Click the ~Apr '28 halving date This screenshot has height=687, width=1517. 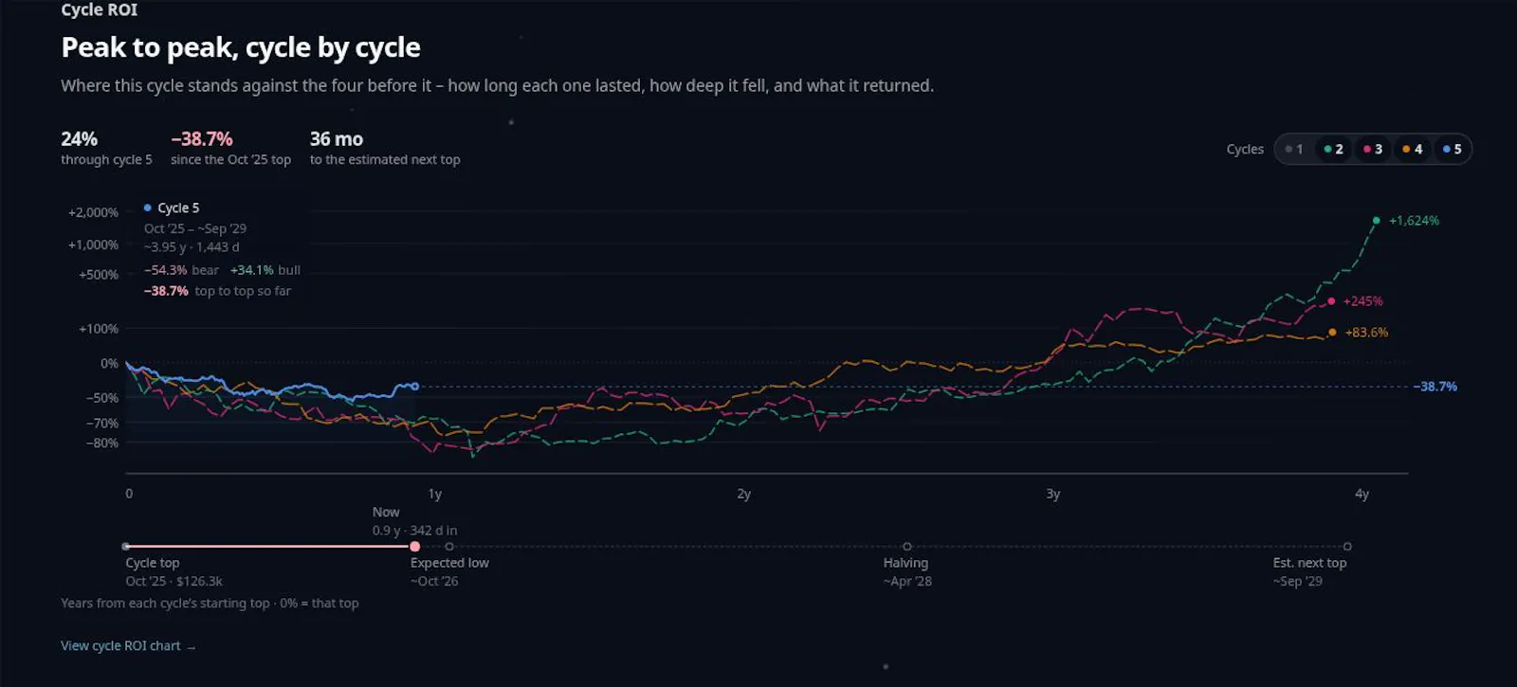click(x=907, y=581)
